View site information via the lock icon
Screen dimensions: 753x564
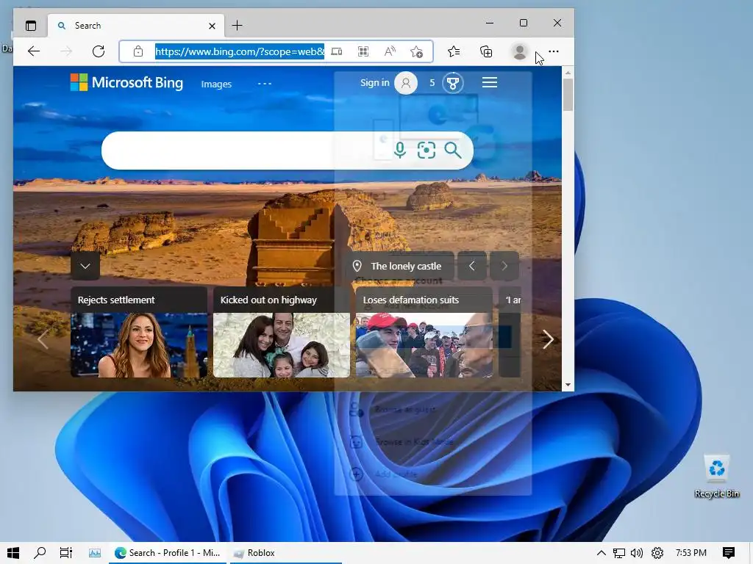click(x=138, y=51)
